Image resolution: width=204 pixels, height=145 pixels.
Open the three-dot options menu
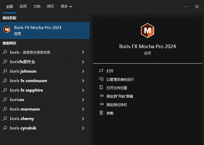tap(186, 7)
